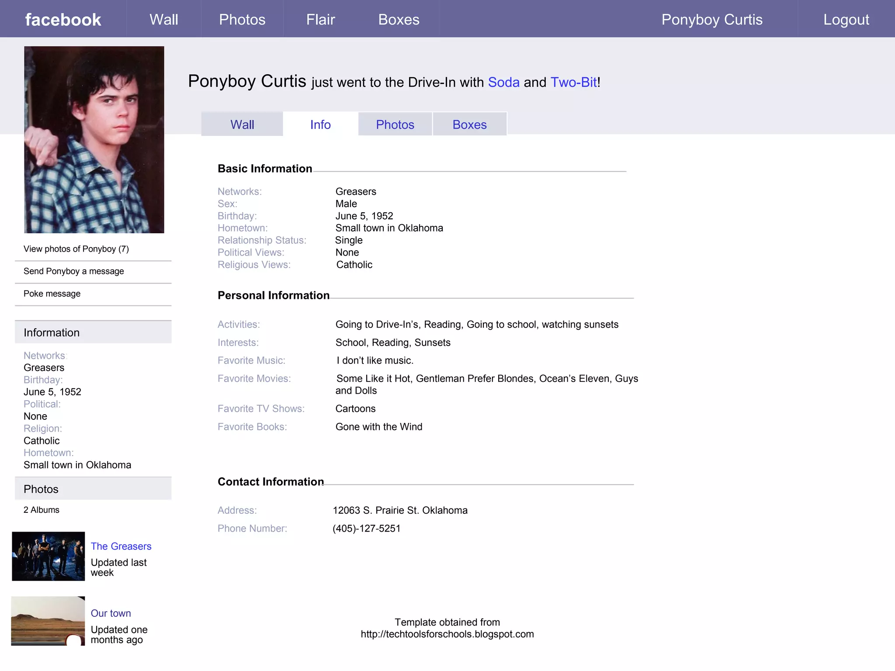Screen dimensions: 895x671
Task: Open The Greasers album thumbnail
Action: coord(48,556)
